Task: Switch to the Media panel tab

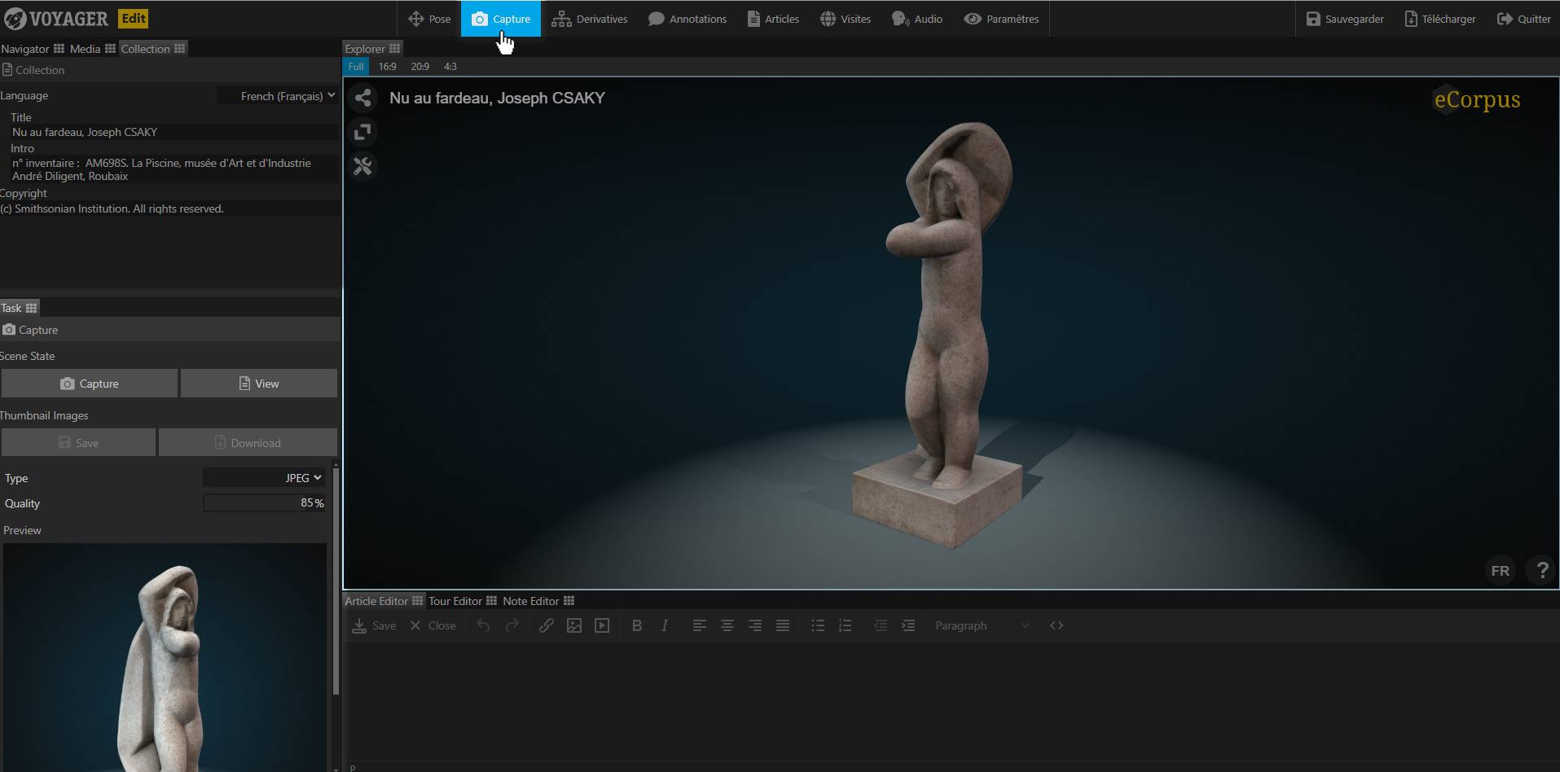Action: click(93, 49)
